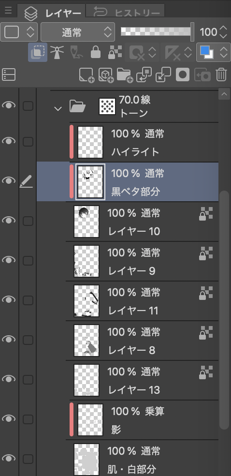Click the opacity slider bar
This screenshot has height=476, width=231.
click(x=156, y=31)
